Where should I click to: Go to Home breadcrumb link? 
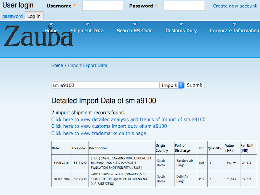tap(57, 66)
